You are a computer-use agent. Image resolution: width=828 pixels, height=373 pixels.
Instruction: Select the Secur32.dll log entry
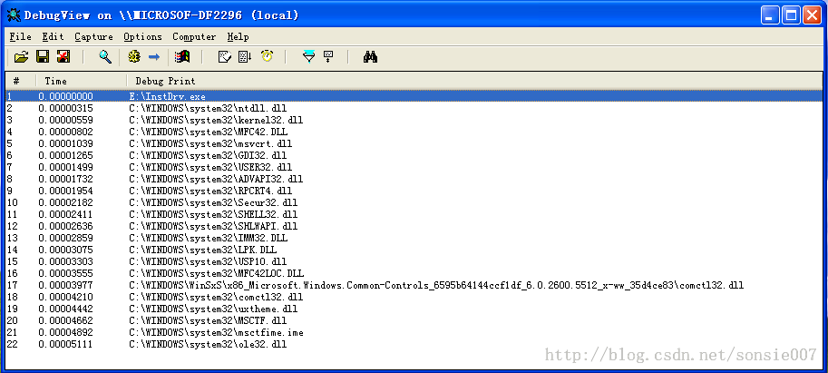(x=414, y=202)
